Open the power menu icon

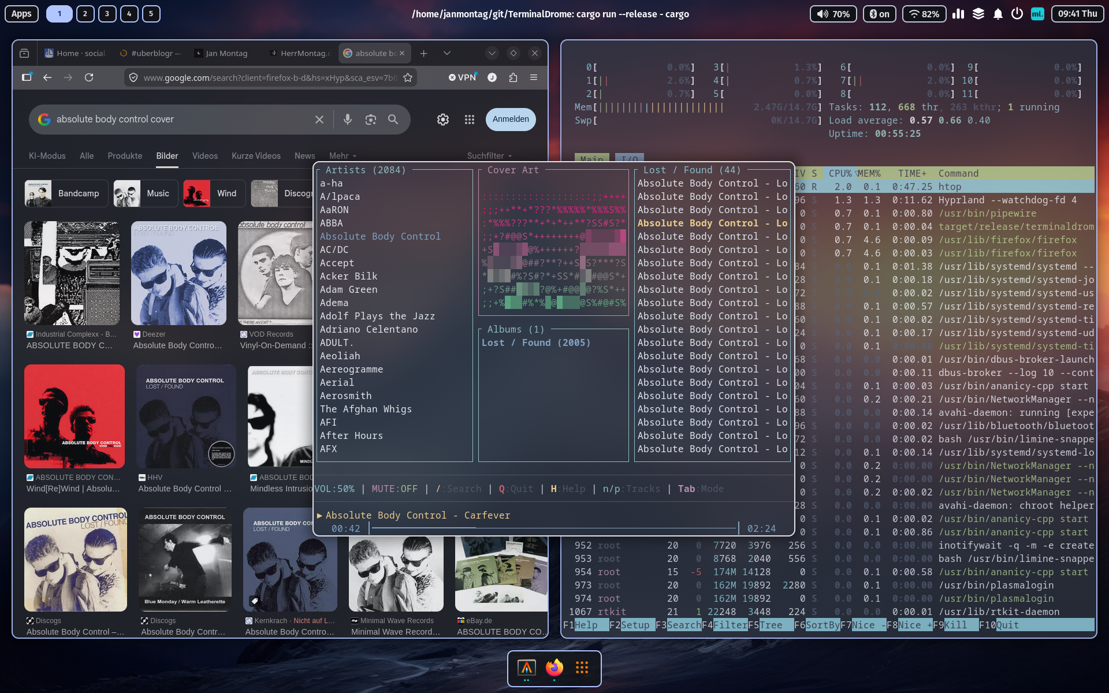pyautogui.click(x=1017, y=14)
